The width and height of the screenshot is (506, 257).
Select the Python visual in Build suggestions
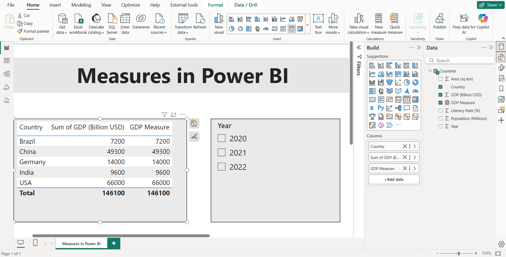click(381, 108)
